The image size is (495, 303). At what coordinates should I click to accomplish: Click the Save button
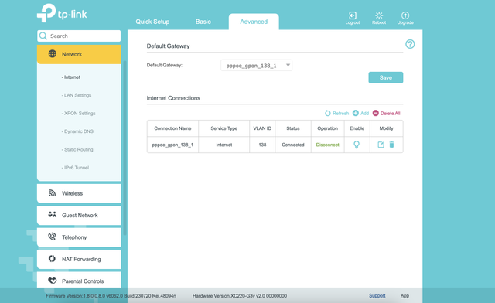[x=385, y=77]
